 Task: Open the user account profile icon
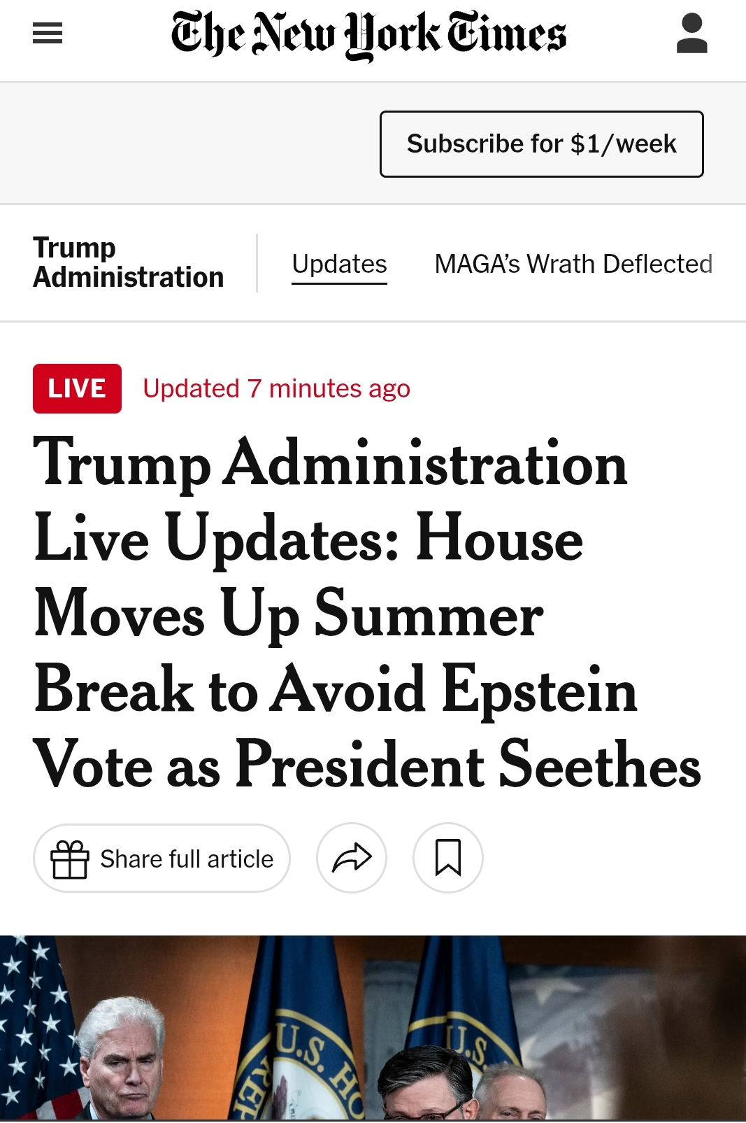691,34
